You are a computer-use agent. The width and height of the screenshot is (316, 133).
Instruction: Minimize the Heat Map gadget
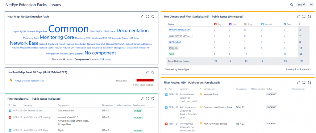[142, 17]
